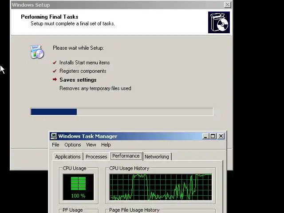Click the checkmark beside Registers components
This screenshot has height=213, width=284.
(55, 71)
